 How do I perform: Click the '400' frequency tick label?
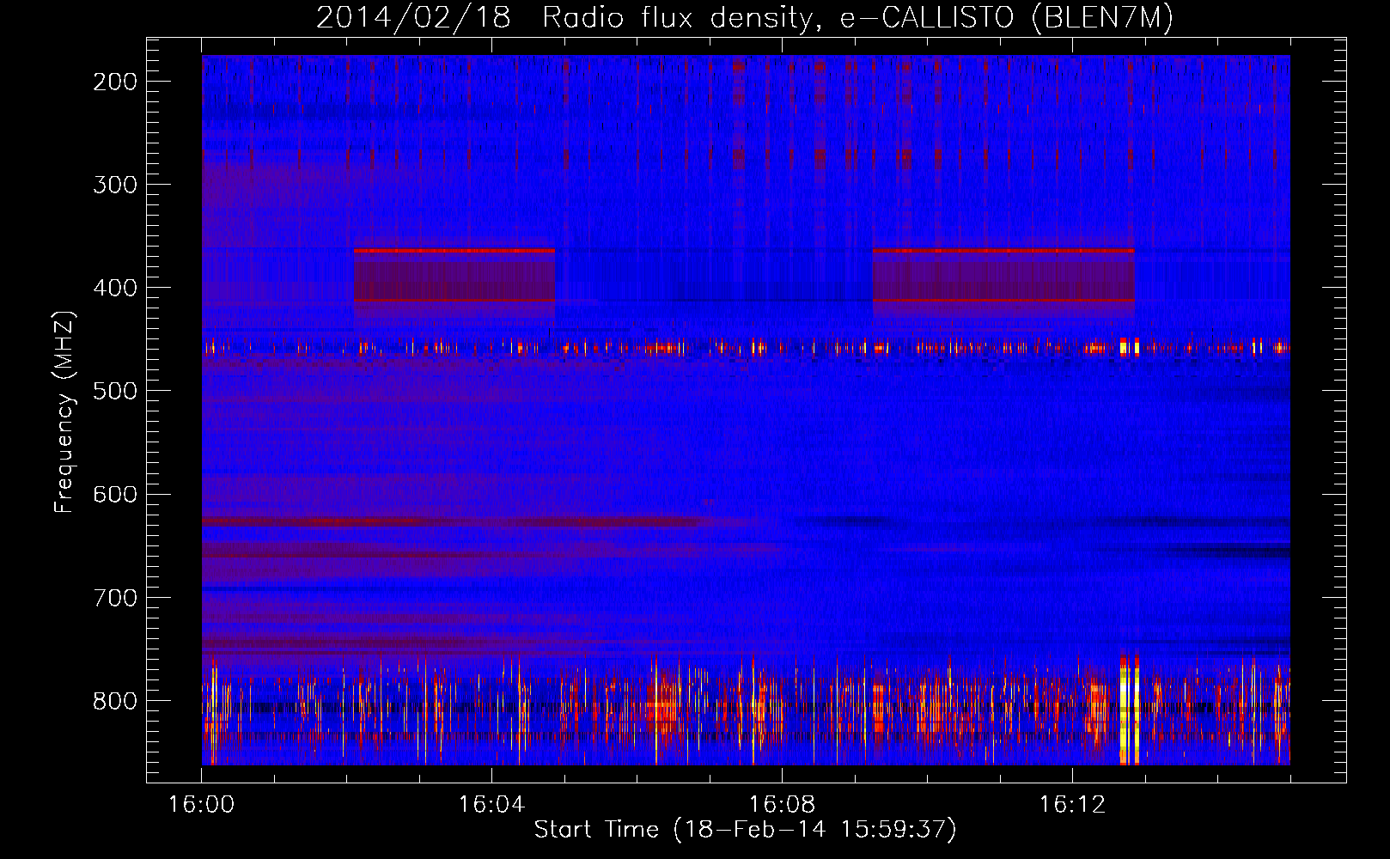114,288
